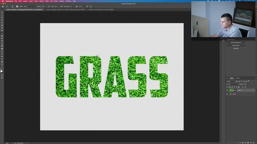257x144 pixels.
Task: Click the switch foreground/background colors arrow
Action: point(3,69)
